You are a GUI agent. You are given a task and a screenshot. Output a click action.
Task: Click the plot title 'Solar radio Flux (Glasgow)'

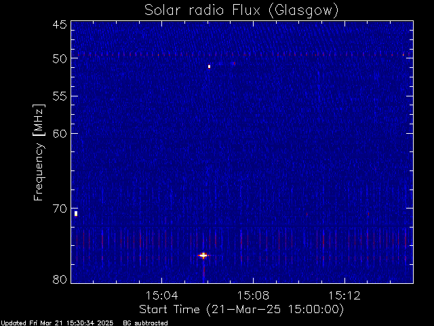[241, 11]
